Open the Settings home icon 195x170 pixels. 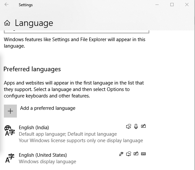7,23
